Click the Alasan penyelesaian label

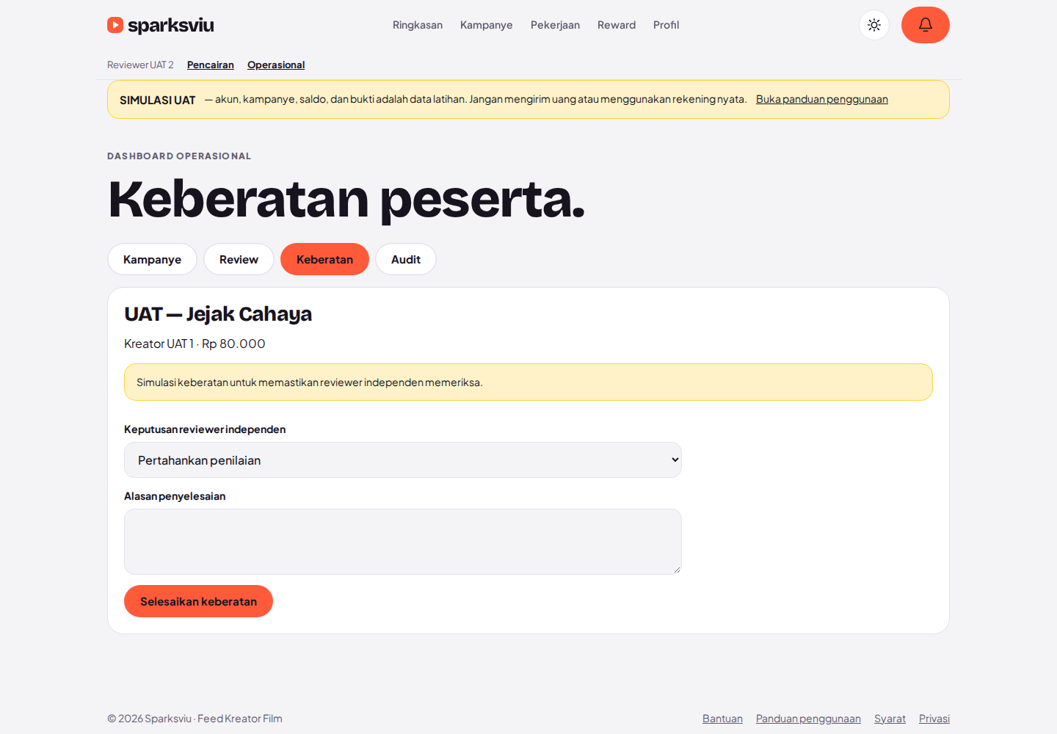click(x=175, y=496)
